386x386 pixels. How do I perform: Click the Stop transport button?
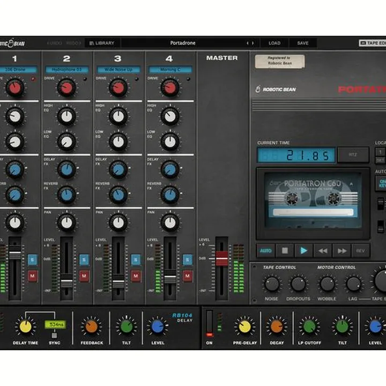pos(285,250)
